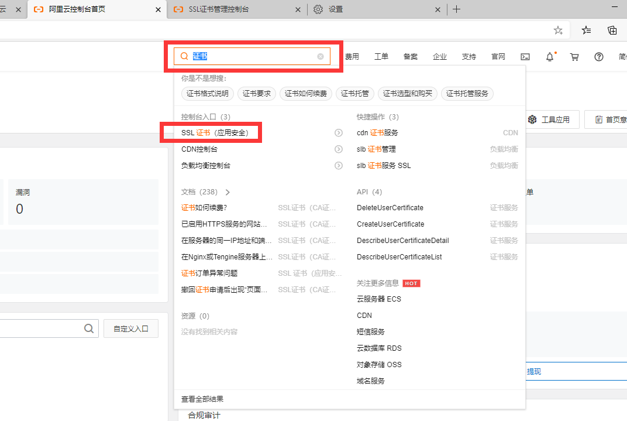Click the arrow icon beside 负载均衡控制台
Image resolution: width=627 pixels, height=421 pixels.
(338, 166)
